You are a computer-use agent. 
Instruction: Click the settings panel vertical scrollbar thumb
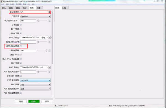point(52,38)
